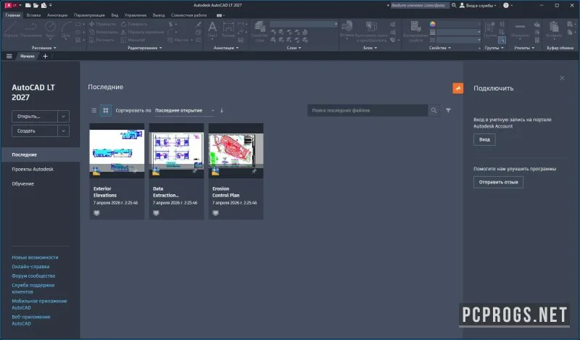
Task: Open the AutoCAD LT application menu logo
Action: 11,5
